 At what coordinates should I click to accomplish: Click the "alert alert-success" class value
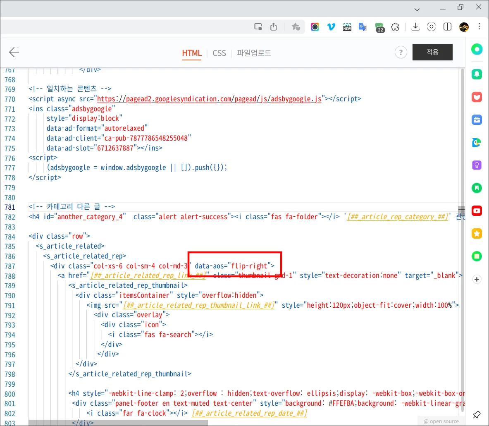(193, 217)
